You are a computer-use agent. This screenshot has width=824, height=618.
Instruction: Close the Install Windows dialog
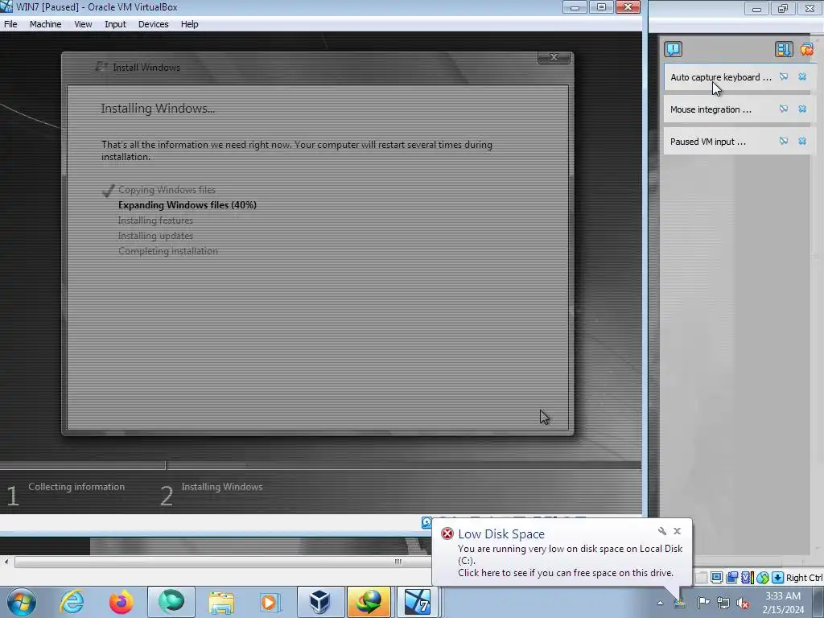click(x=554, y=57)
